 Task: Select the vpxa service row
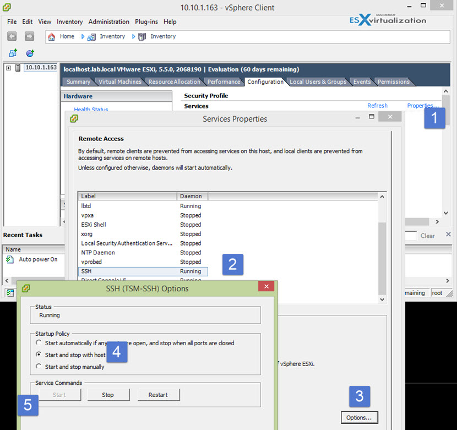click(143, 215)
